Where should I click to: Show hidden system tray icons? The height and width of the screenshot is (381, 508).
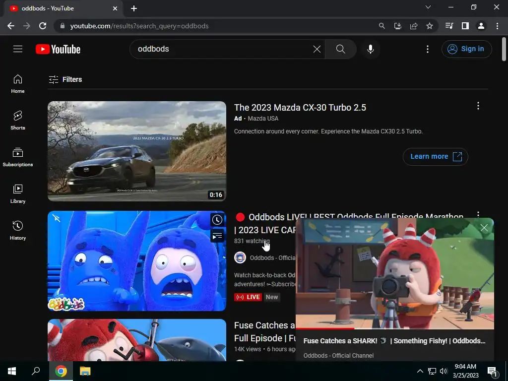pos(420,371)
